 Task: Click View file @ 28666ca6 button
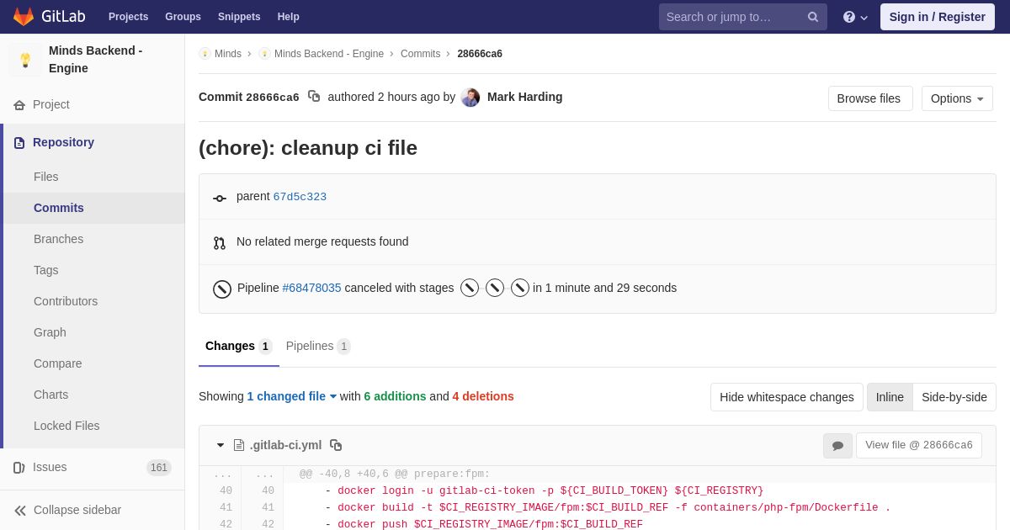click(919, 445)
